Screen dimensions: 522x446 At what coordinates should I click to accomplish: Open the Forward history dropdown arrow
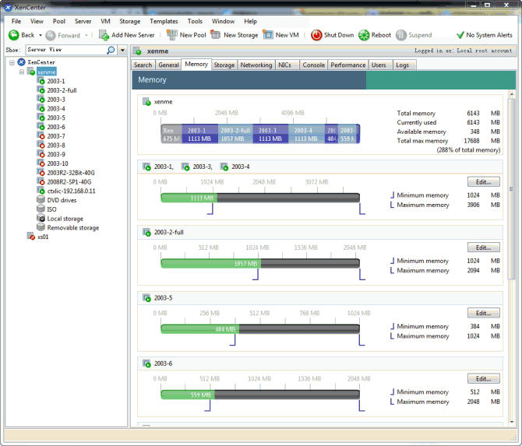(x=86, y=35)
